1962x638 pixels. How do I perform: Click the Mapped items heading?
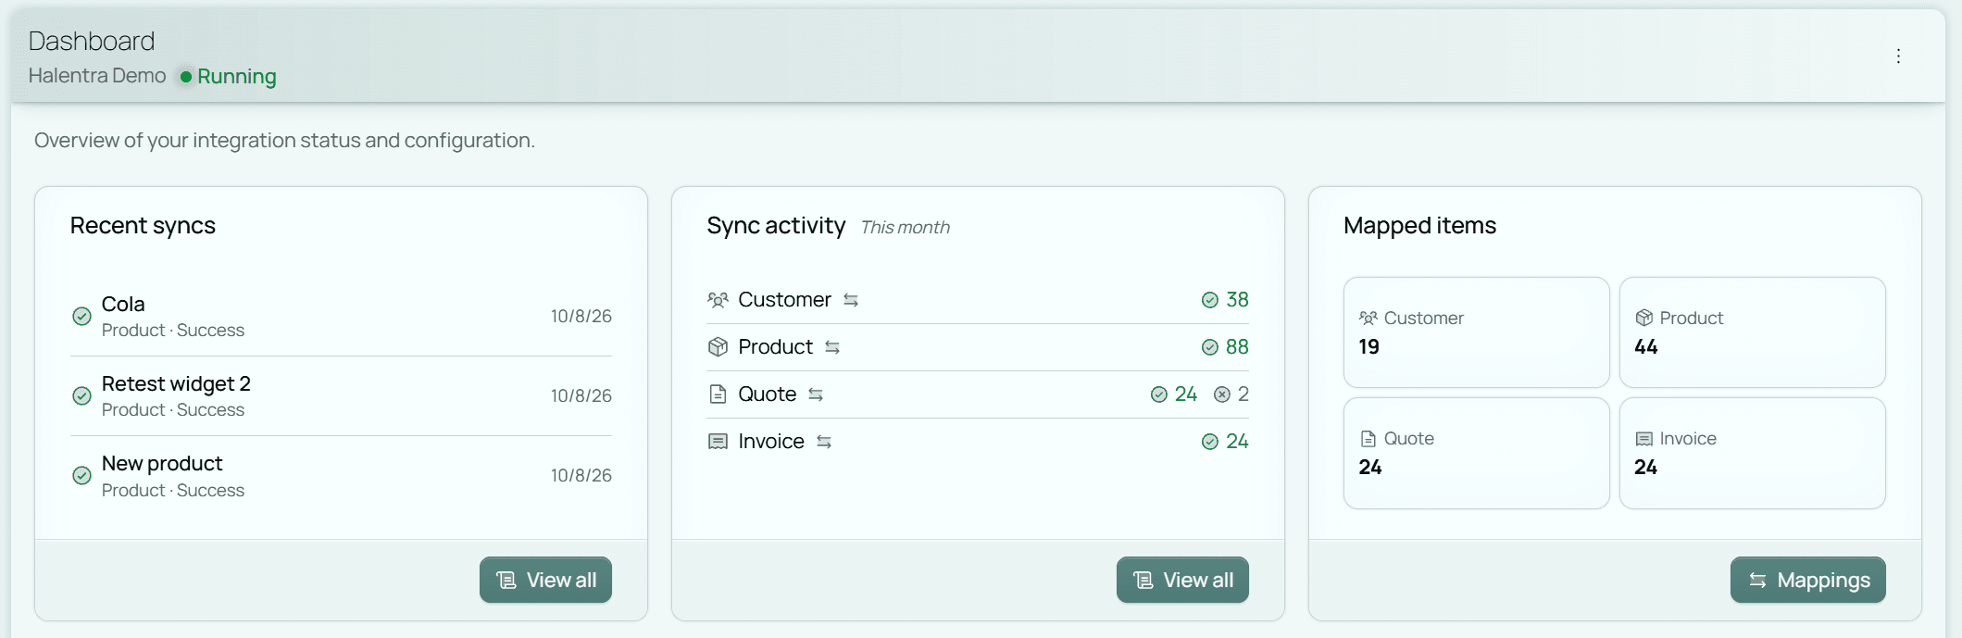(x=1419, y=226)
